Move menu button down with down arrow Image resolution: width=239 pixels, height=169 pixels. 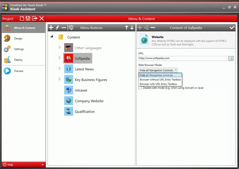pyautogui.click(x=132, y=28)
